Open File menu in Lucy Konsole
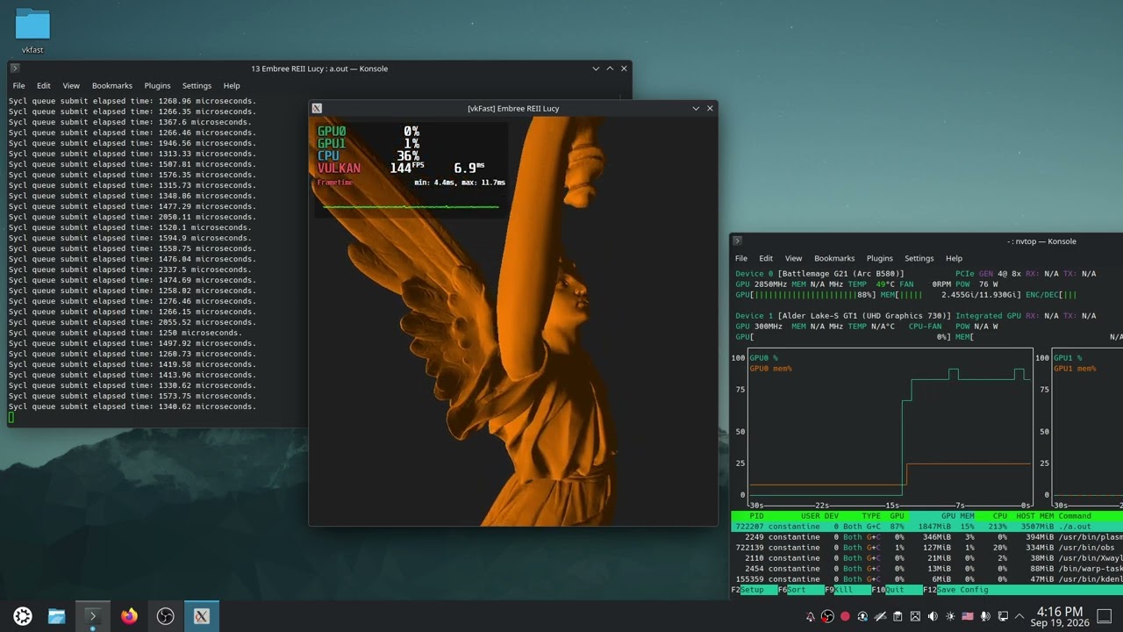Image resolution: width=1123 pixels, height=632 pixels. [18, 86]
